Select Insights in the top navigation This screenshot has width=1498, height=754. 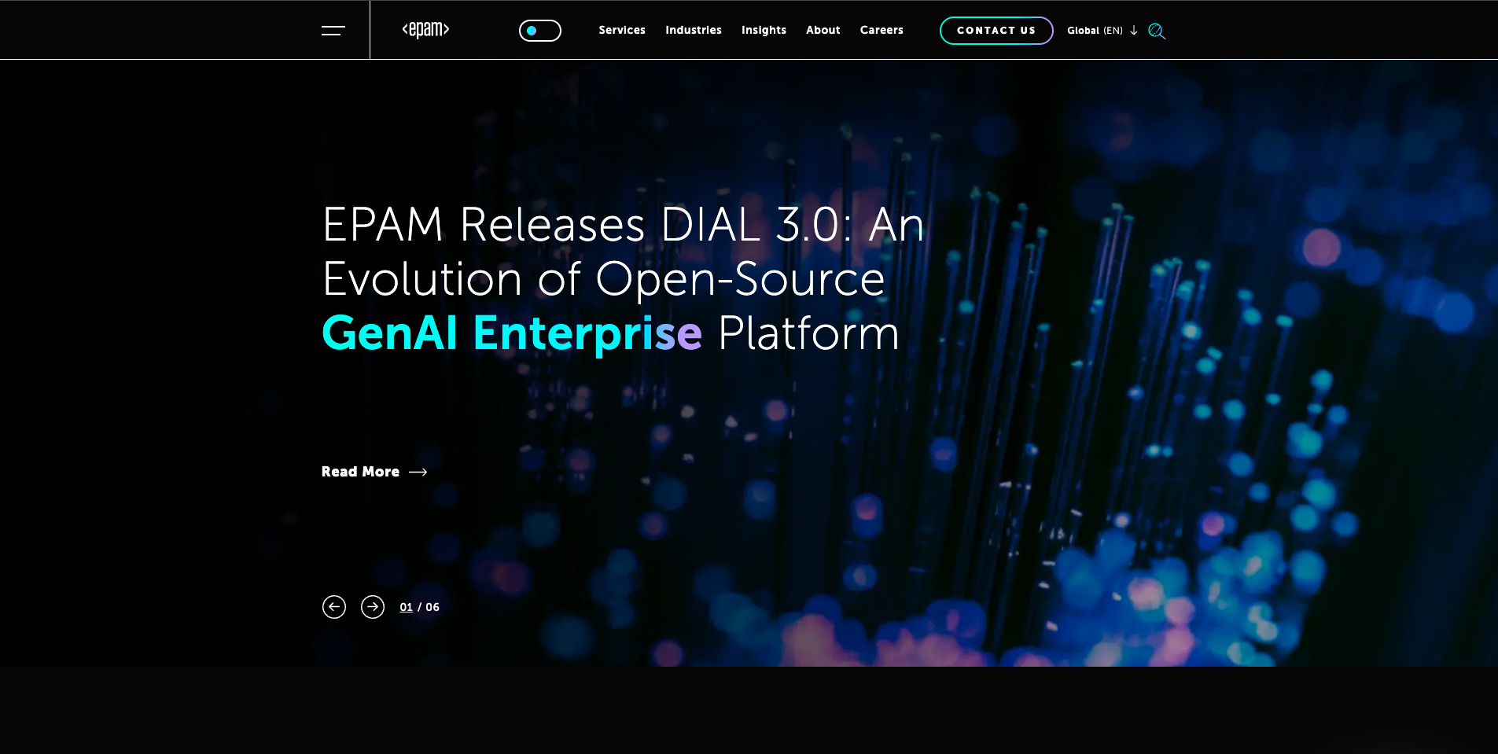pyautogui.click(x=763, y=30)
